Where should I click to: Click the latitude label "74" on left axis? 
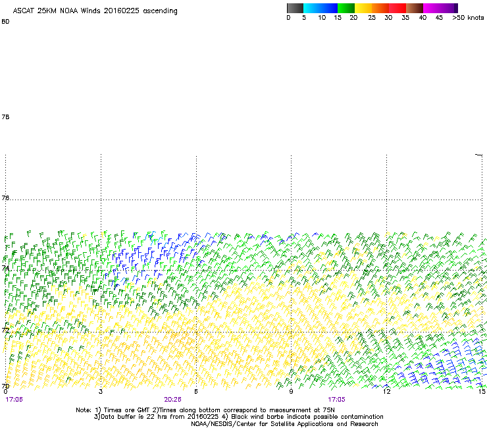[5, 268]
